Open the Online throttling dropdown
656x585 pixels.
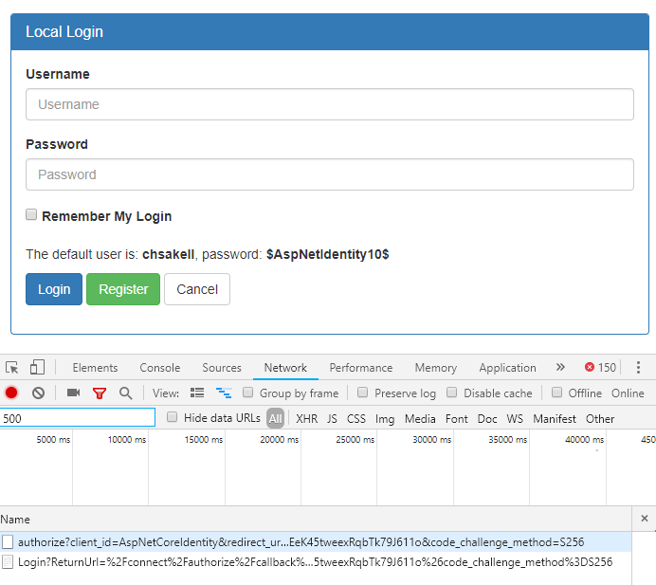(x=627, y=393)
